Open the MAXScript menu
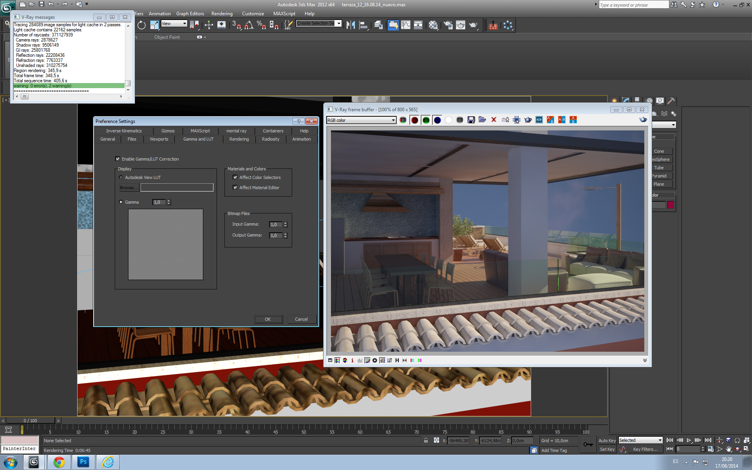 284,14
